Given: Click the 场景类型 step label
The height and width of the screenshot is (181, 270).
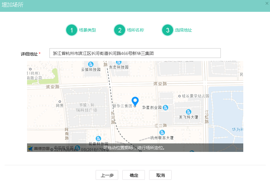Looking at the screenshot, I should pyautogui.click(x=87, y=30).
